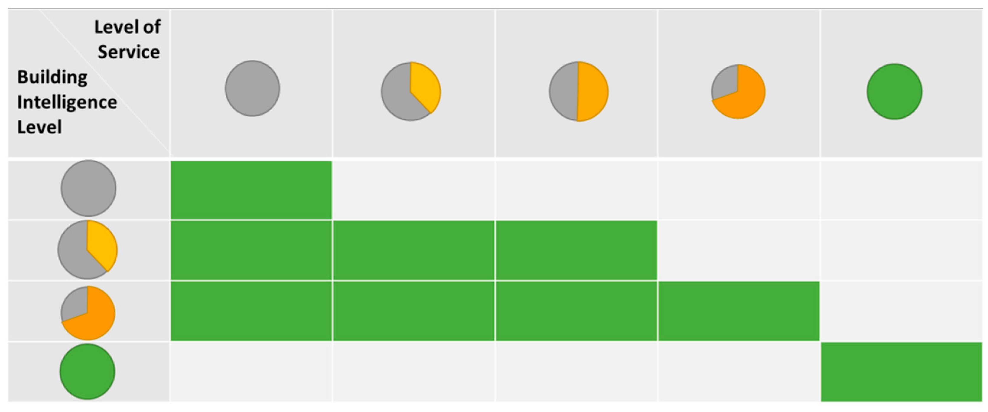Select the green cell in the gray-circle intelligence row

click(251, 190)
